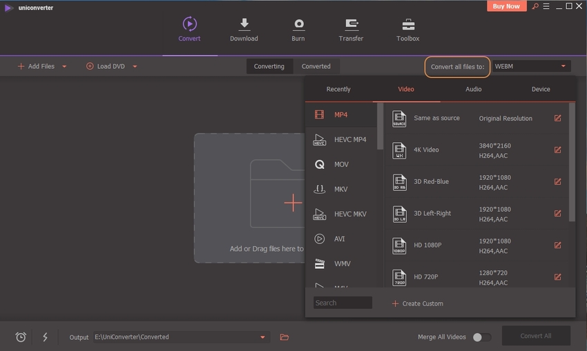Click the schedule alarm clock icon
The image size is (587, 351).
click(x=21, y=337)
